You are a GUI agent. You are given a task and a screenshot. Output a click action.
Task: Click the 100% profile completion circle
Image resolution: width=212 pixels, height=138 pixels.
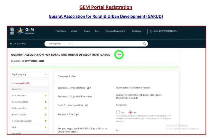pos(119,55)
